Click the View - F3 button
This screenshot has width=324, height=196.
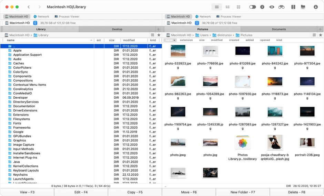(x=27, y=192)
